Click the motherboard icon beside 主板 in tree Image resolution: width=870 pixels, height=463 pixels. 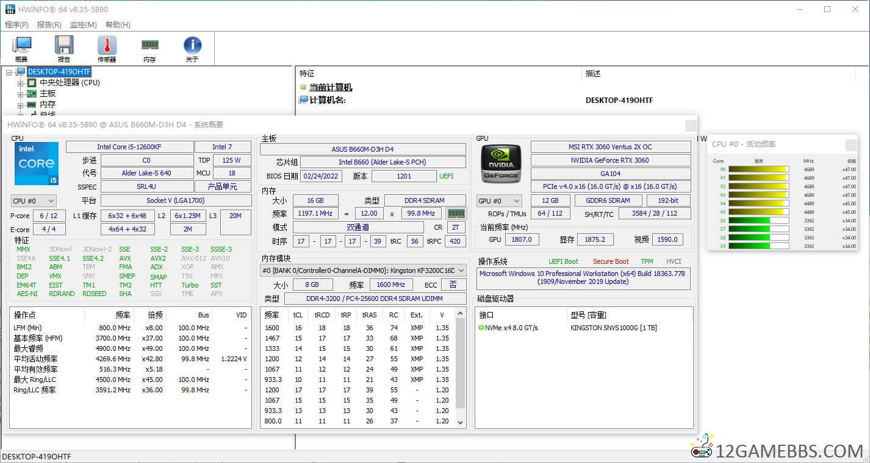[32, 94]
